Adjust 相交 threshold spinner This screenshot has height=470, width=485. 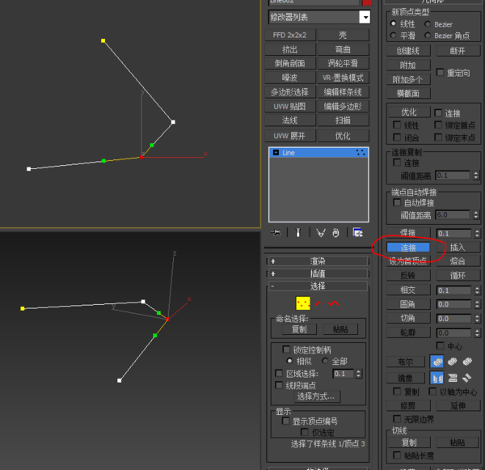[x=477, y=290]
